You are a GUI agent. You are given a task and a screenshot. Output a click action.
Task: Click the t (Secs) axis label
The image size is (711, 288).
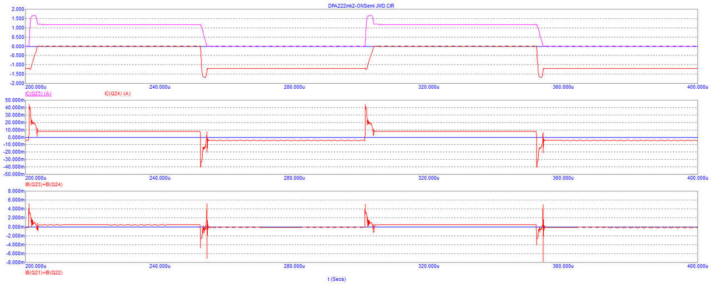click(337, 279)
